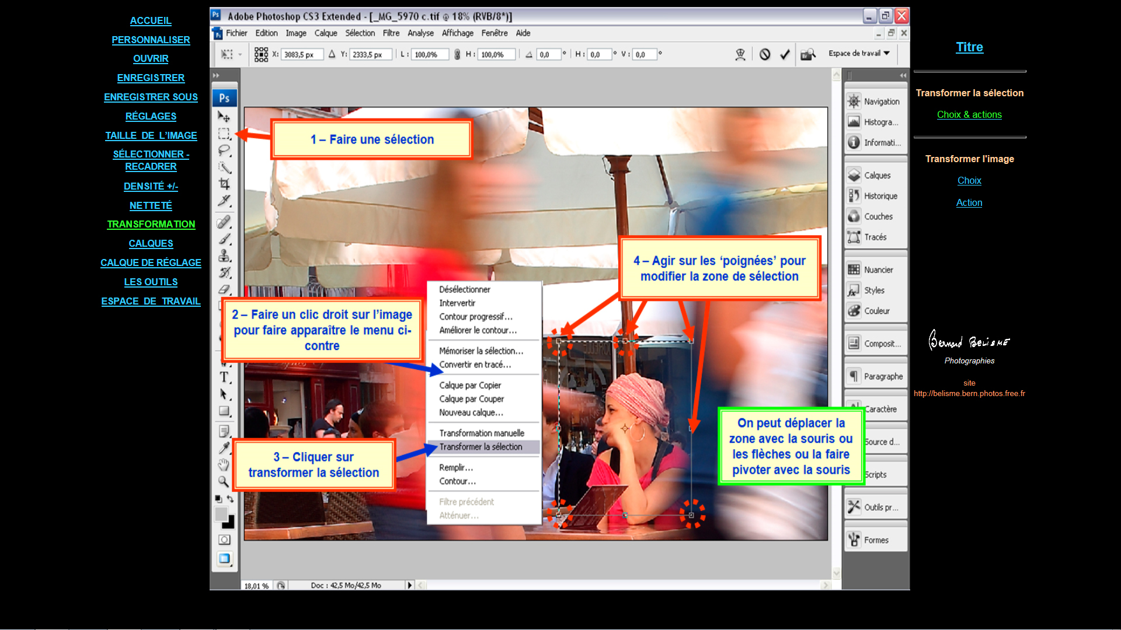Select the Type (T) tool

(224, 377)
